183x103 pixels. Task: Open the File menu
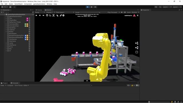[x=2, y=4]
